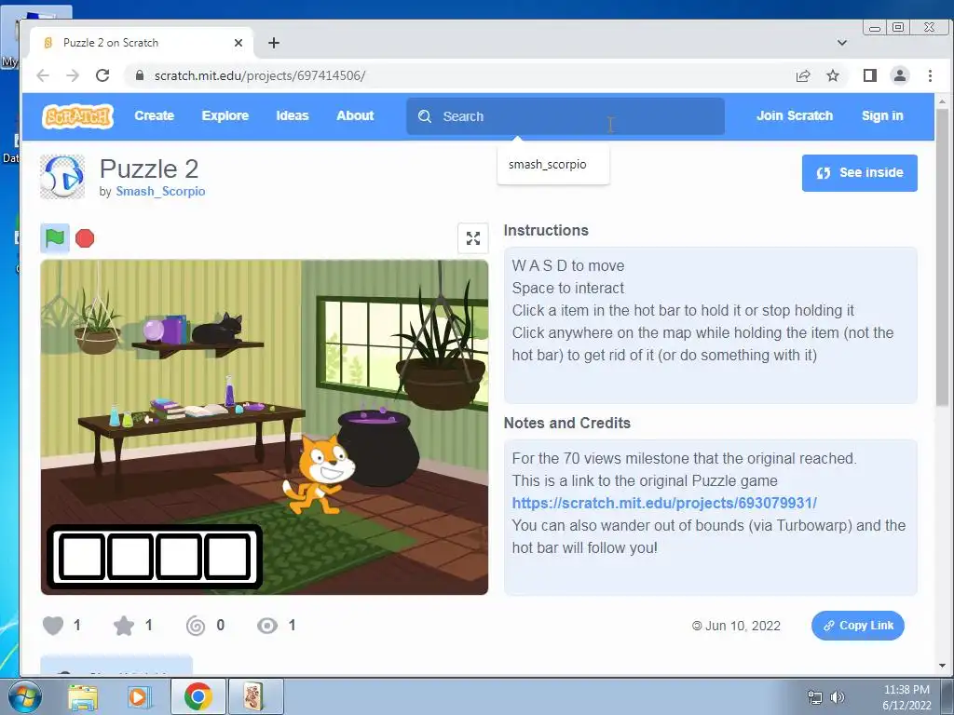
Task: Close the Puzzle 2 on Scratch tab
Action: tap(238, 43)
